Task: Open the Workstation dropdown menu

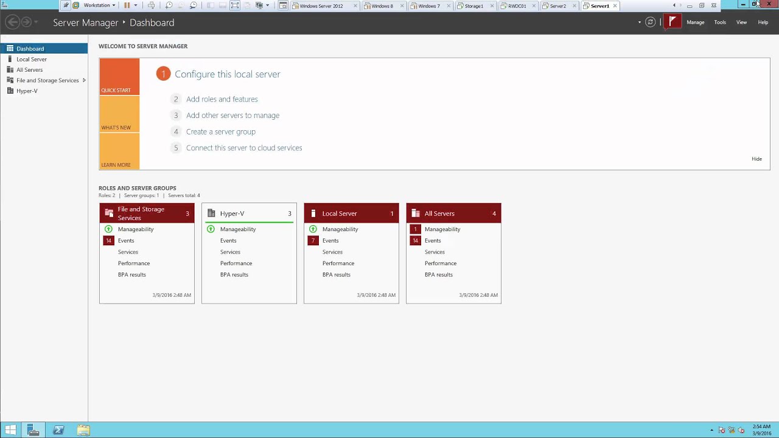Action: pyautogui.click(x=99, y=5)
